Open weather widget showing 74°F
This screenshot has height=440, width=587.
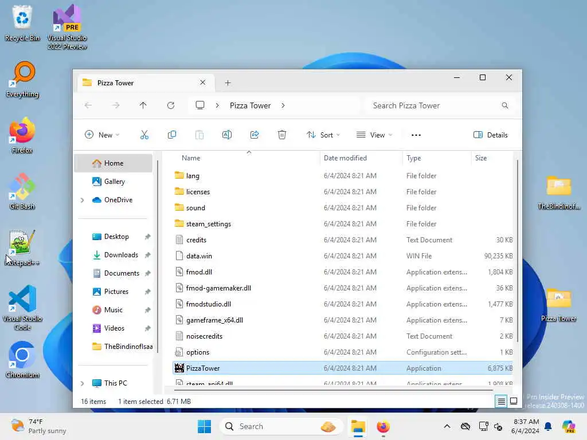tap(38, 426)
